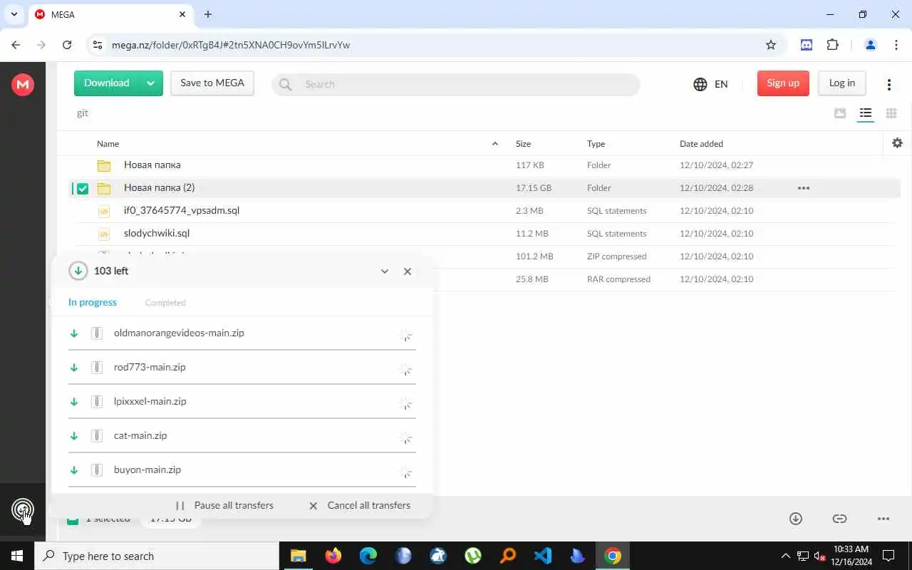Click the Windows taskbar search box
Image resolution: width=912 pixels, height=570 pixels.
[x=157, y=556]
